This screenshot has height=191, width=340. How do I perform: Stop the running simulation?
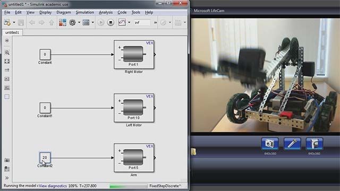110,22
